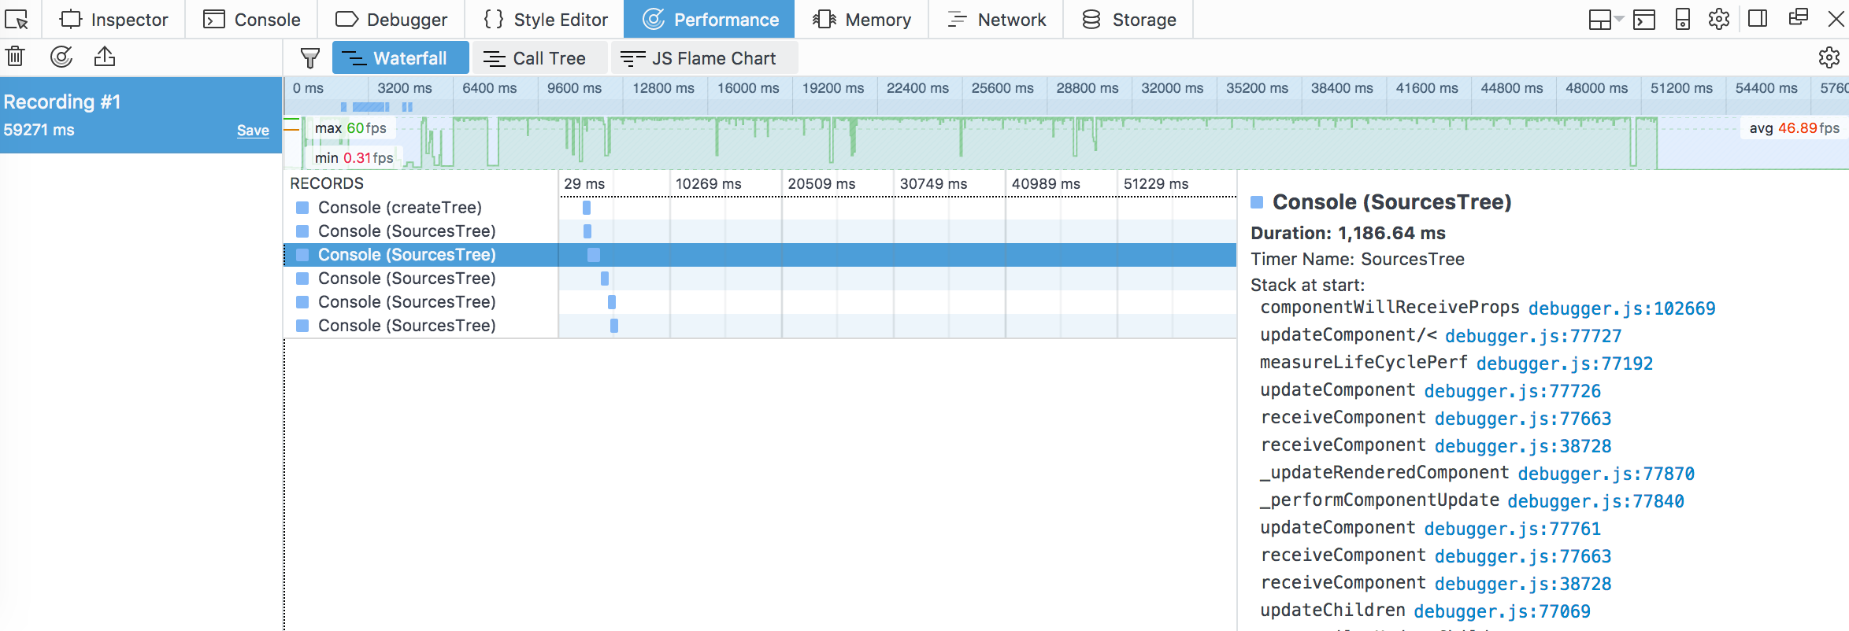Click the measureLifeCyclePerf stack frame

click(x=1364, y=363)
